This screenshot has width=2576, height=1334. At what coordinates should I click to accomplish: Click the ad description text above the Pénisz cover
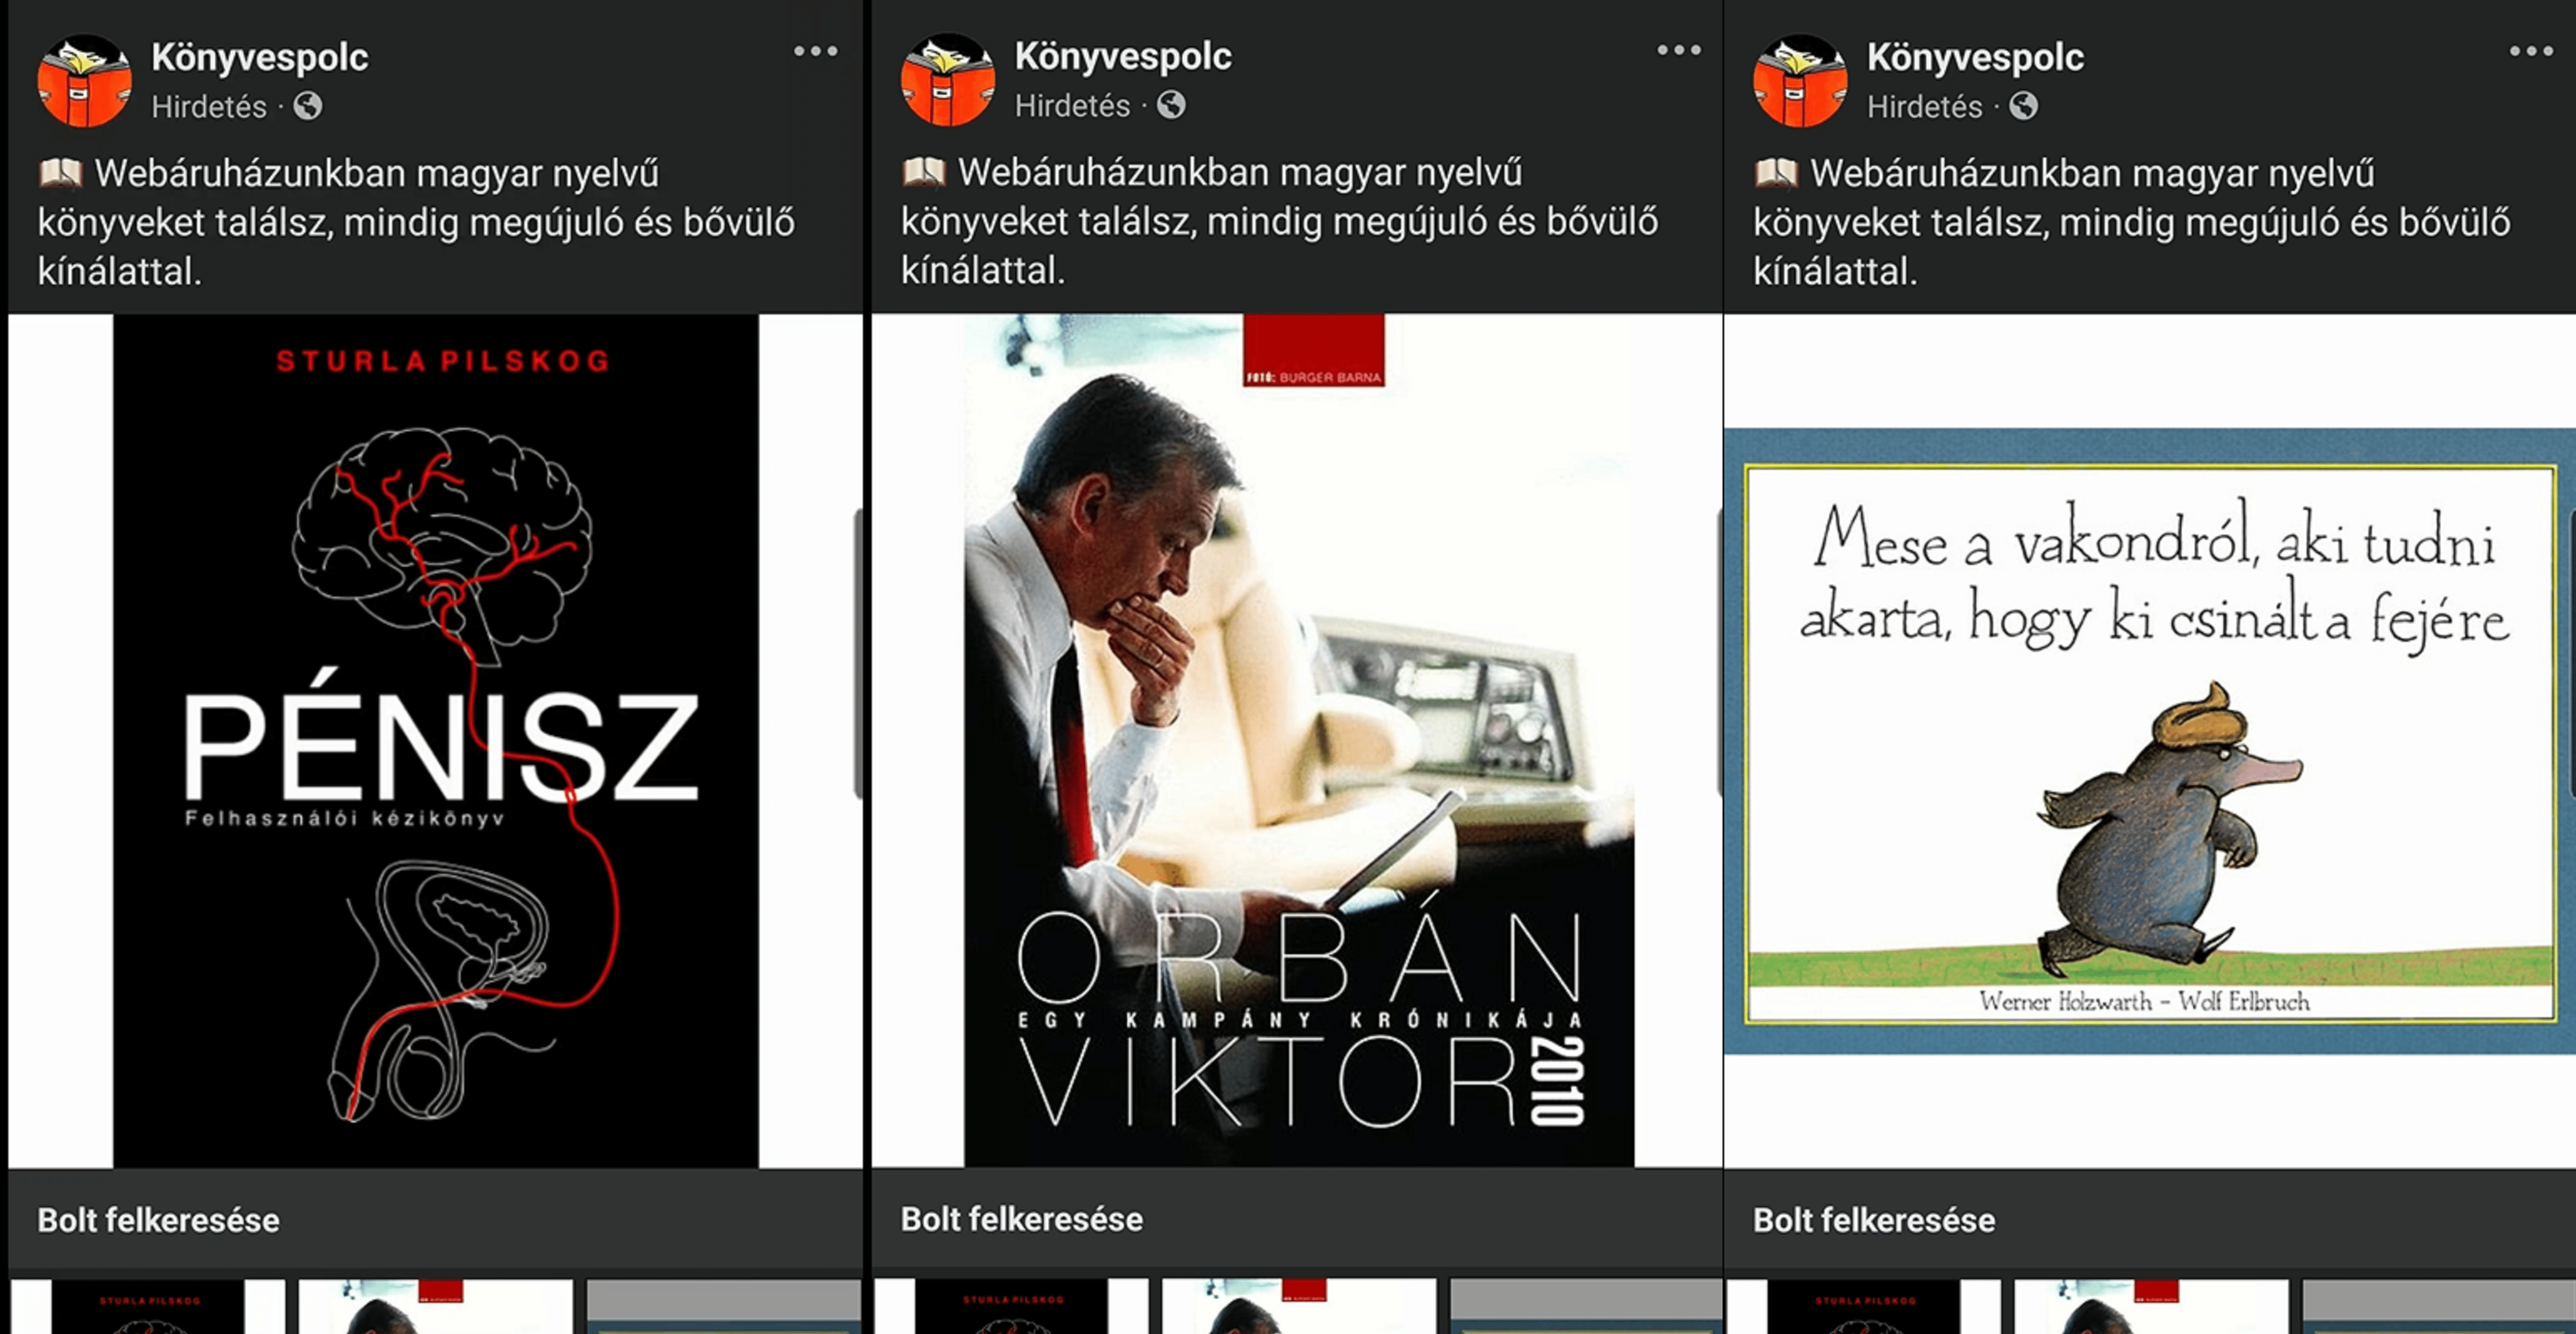[416, 222]
